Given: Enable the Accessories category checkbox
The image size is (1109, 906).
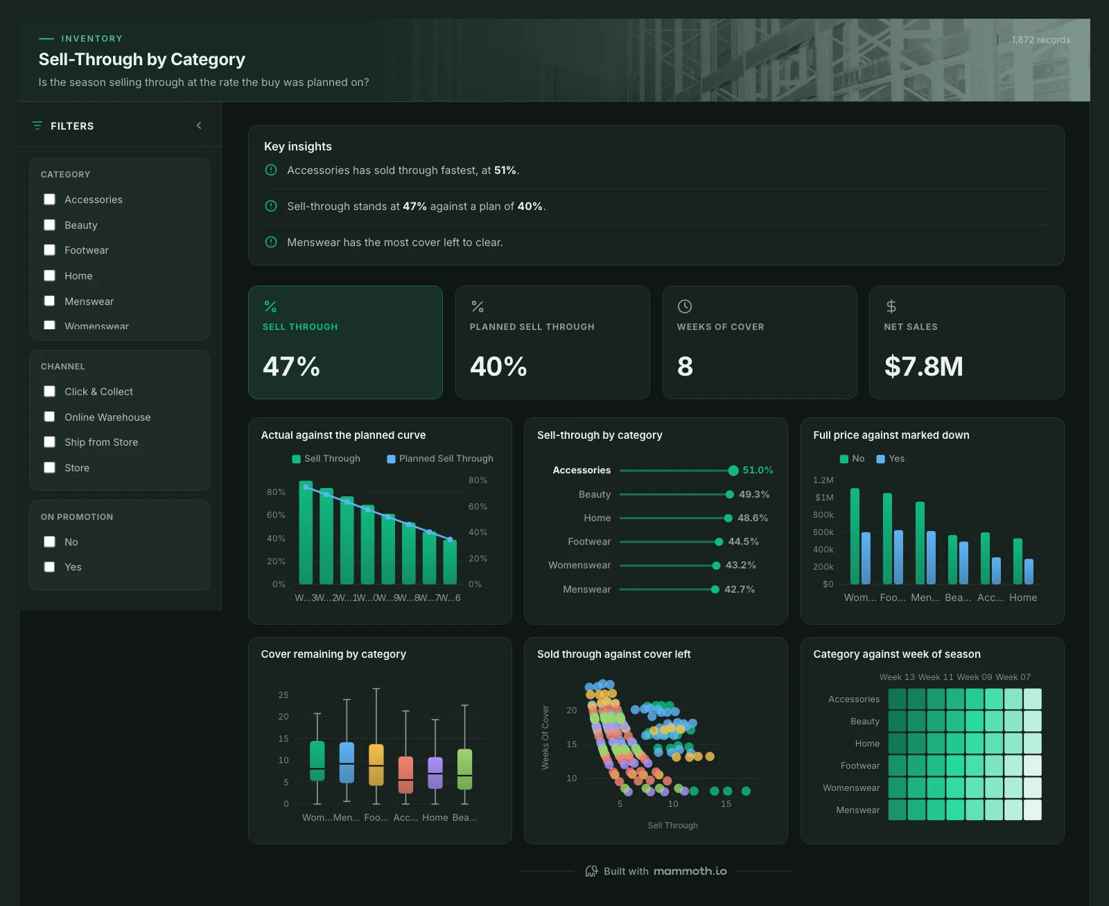Looking at the screenshot, I should tap(49, 200).
